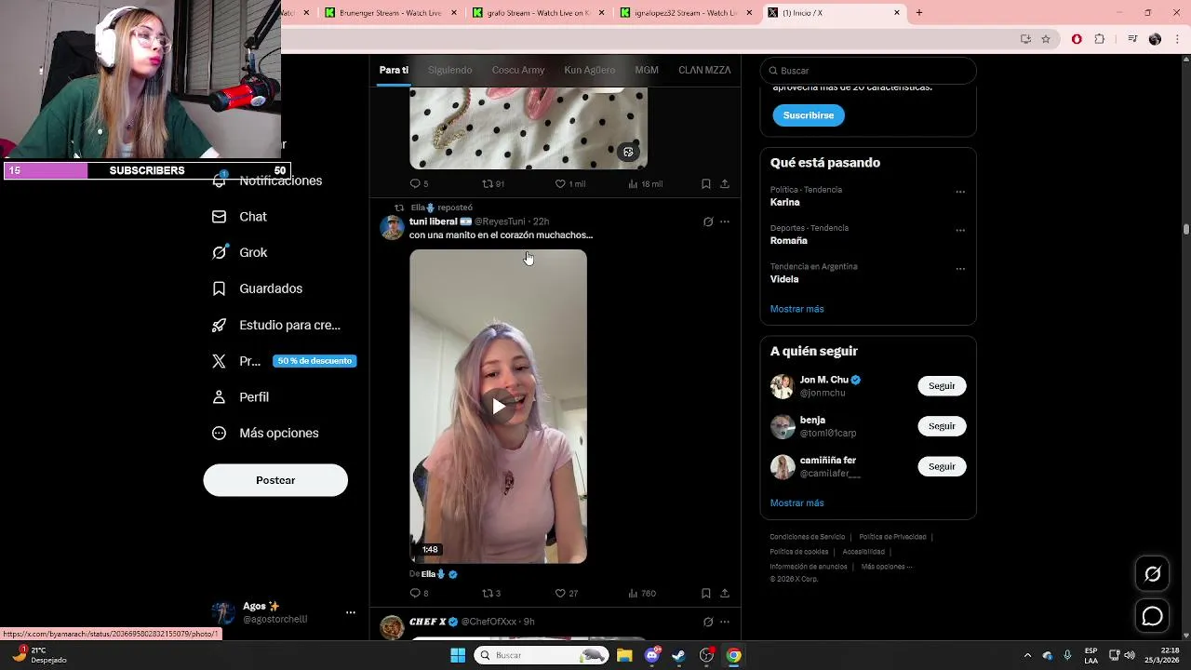Show hidden system tray icons
Viewport: 1191px width, 670px height.
point(1027,655)
